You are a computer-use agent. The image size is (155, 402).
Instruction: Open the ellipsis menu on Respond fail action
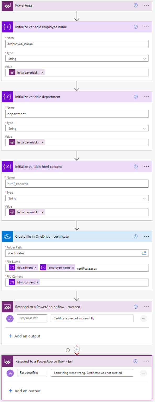[146, 361]
